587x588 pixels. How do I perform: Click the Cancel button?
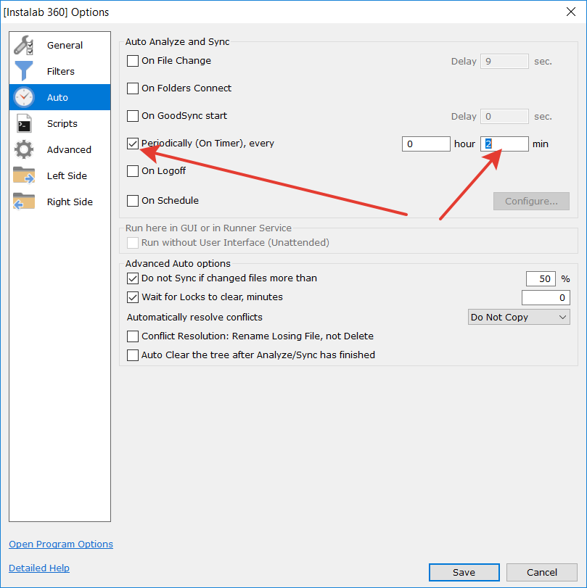tap(541, 572)
